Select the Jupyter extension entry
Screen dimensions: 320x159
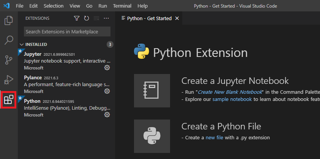click(x=66, y=61)
